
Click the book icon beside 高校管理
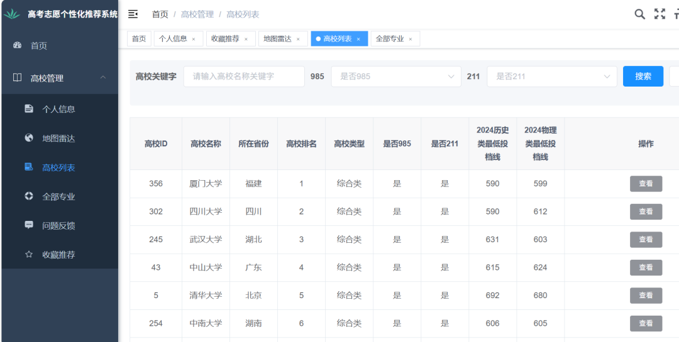18,78
